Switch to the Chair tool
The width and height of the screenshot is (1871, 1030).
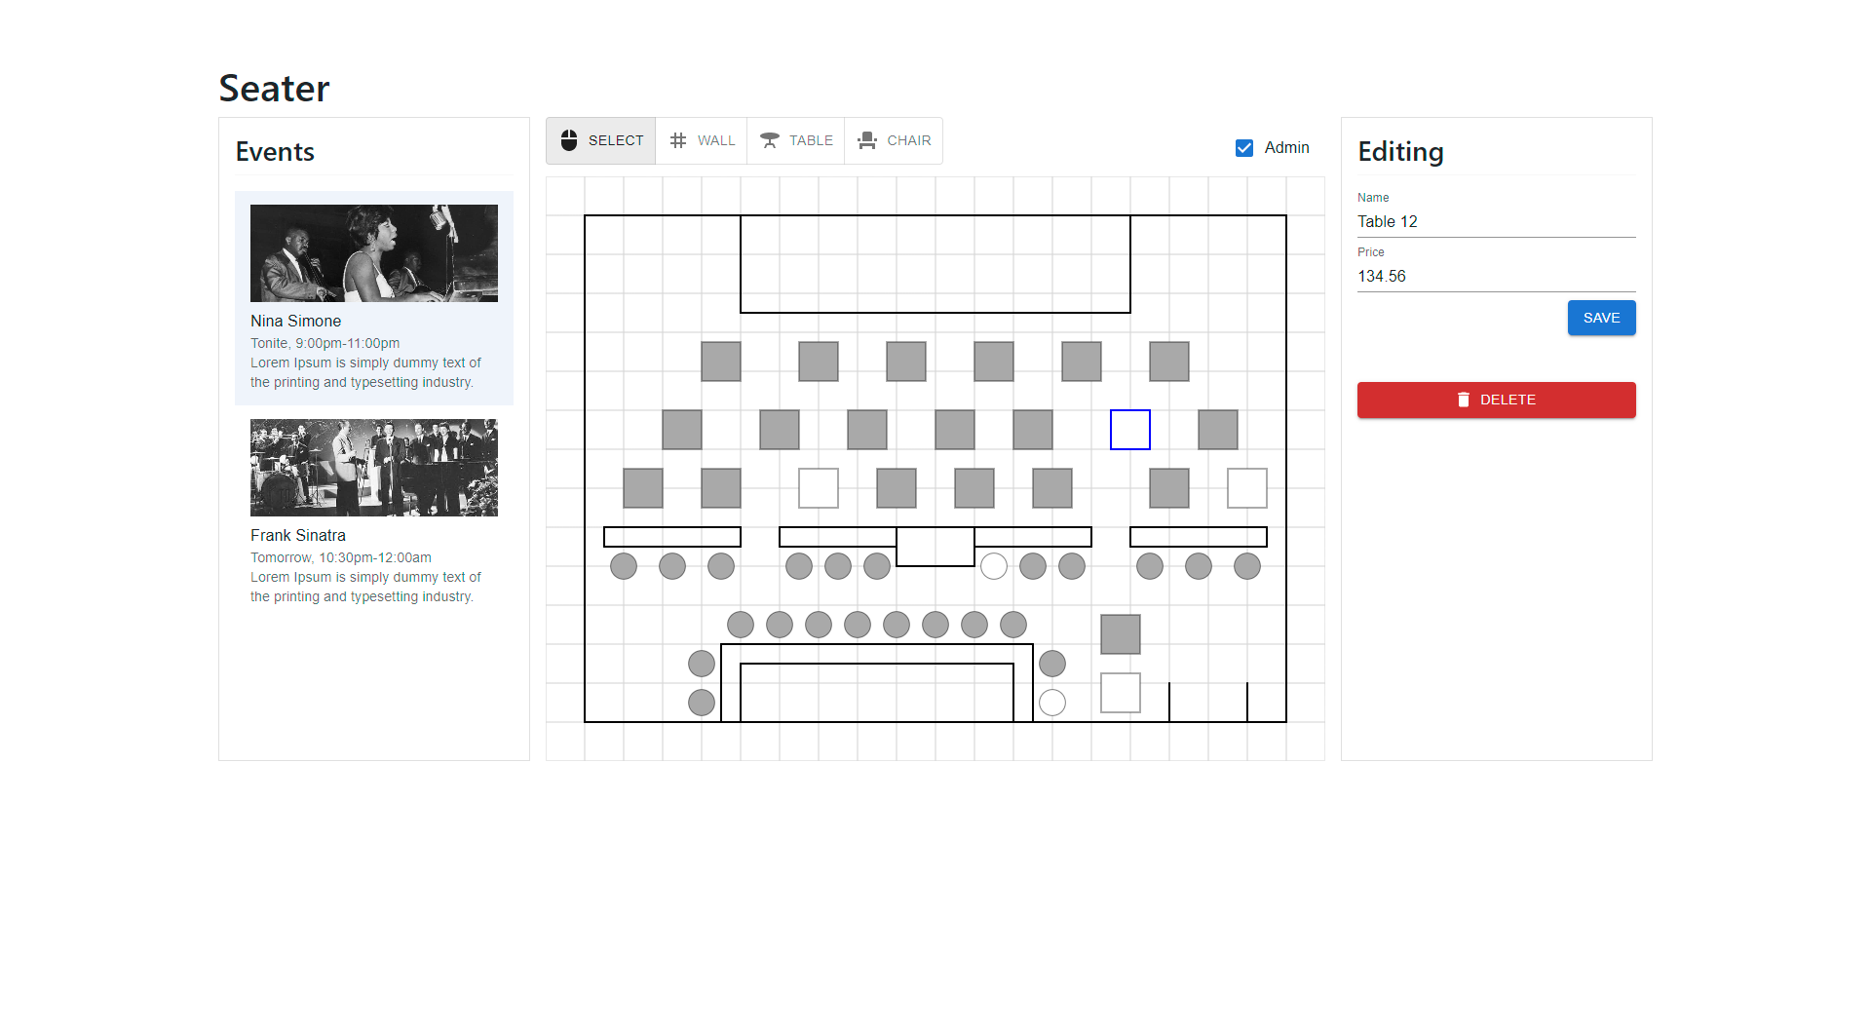point(894,140)
